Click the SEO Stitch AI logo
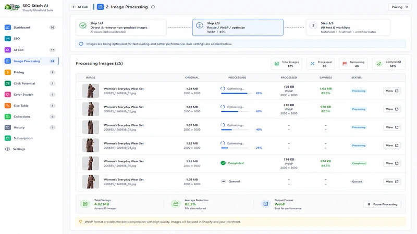Screen dimensions: 417x234 point(12,7)
